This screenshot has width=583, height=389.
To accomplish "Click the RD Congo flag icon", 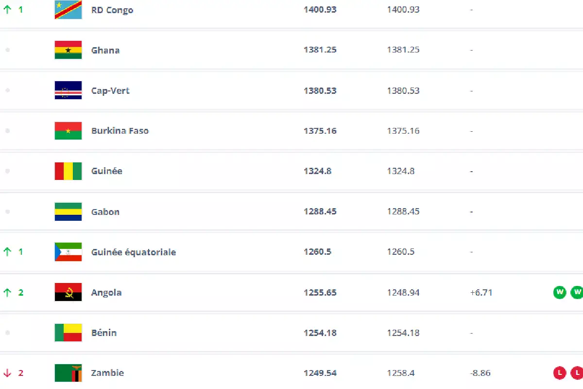I will pos(68,10).
